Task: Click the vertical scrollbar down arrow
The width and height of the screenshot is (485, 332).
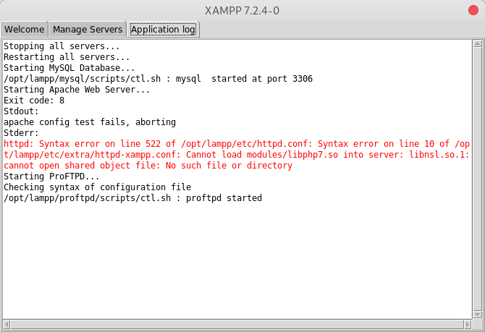Action: pos(477,315)
